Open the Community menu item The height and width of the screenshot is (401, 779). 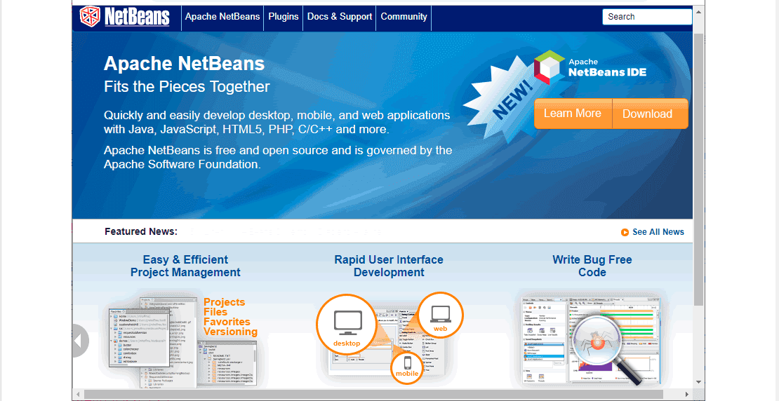pyautogui.click(x=404, y=16)
